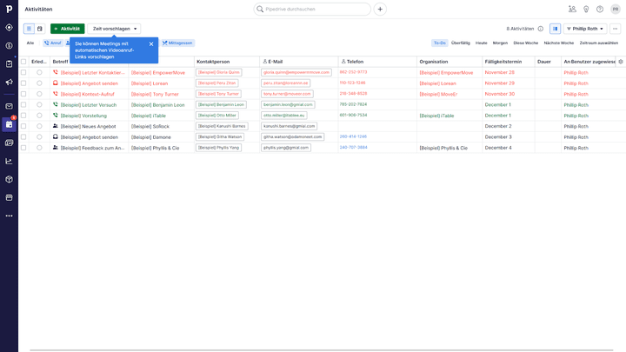Open Products cube icon in sidebar
Viewport: 626px width, 352px height.
tap(9, 179)
